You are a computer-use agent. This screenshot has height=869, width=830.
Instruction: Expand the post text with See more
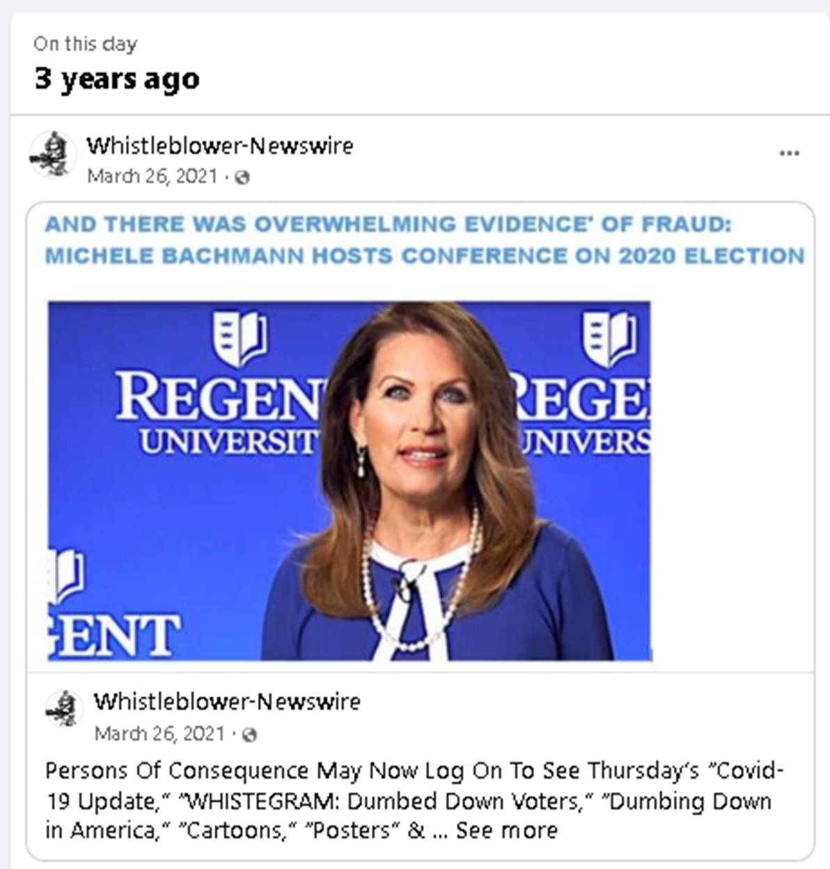pyautogui.click(x=506, y=831)
